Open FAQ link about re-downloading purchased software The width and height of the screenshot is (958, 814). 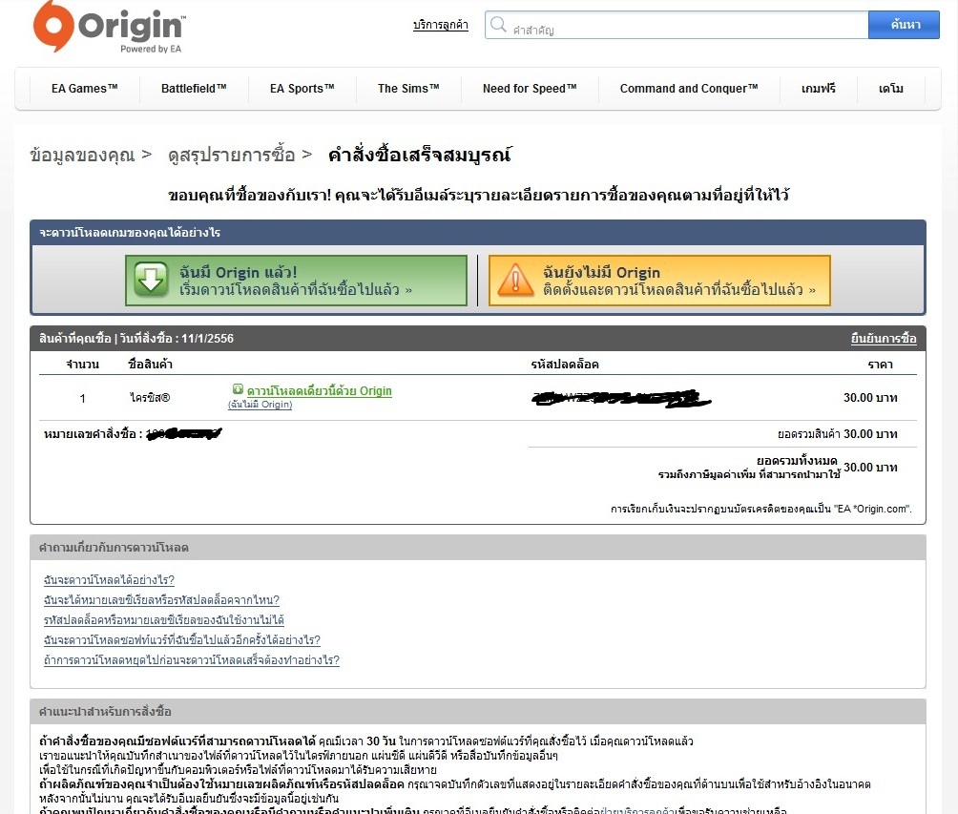(x=182, y=640)
